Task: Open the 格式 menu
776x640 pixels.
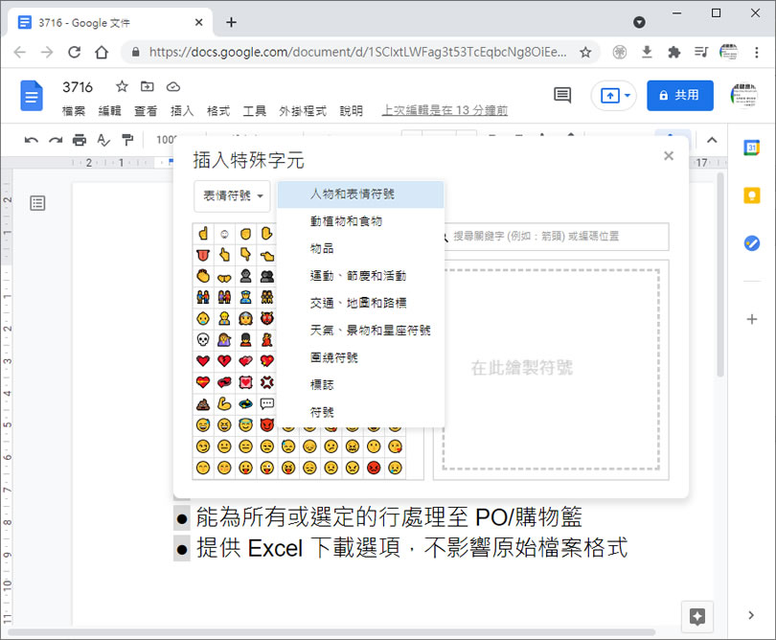Action: tap(218, 111)
